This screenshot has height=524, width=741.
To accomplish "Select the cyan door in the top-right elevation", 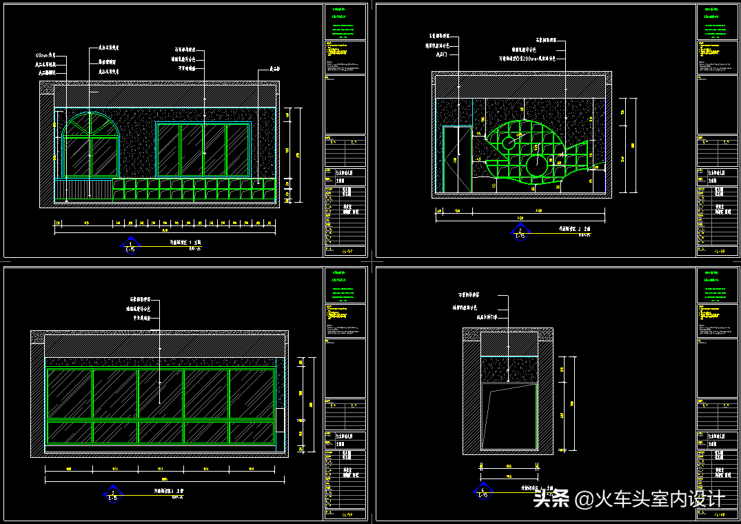I will [x=457, y=159].
